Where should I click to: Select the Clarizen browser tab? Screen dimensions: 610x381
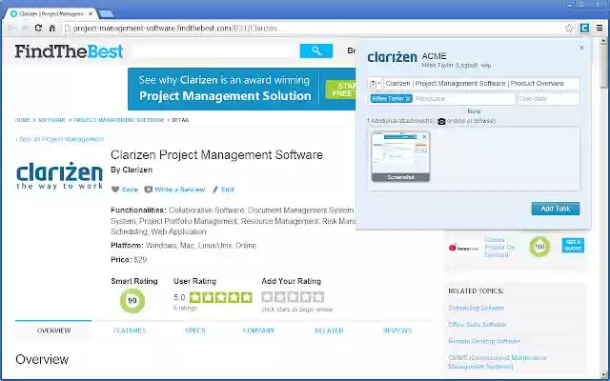pos(51,13)
